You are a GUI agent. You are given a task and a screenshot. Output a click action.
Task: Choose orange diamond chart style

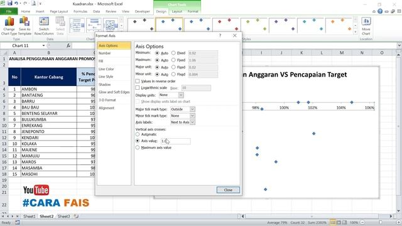(x=339, y=25)
